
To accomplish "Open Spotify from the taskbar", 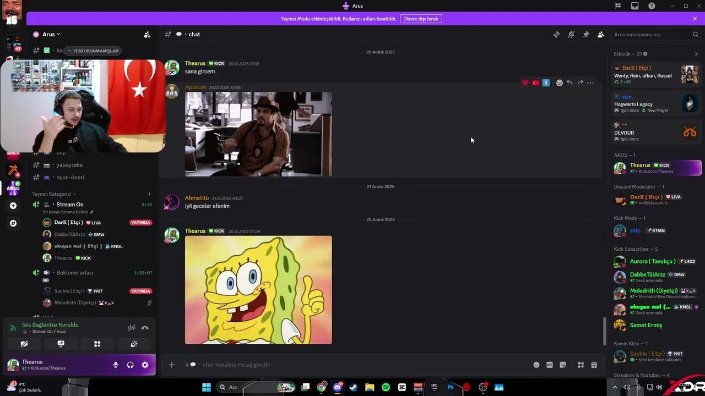I will pyautogui.click(x=386, y=387).
